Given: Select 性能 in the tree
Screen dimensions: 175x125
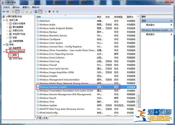Looking at the screenshot, I should coord(14,37).
